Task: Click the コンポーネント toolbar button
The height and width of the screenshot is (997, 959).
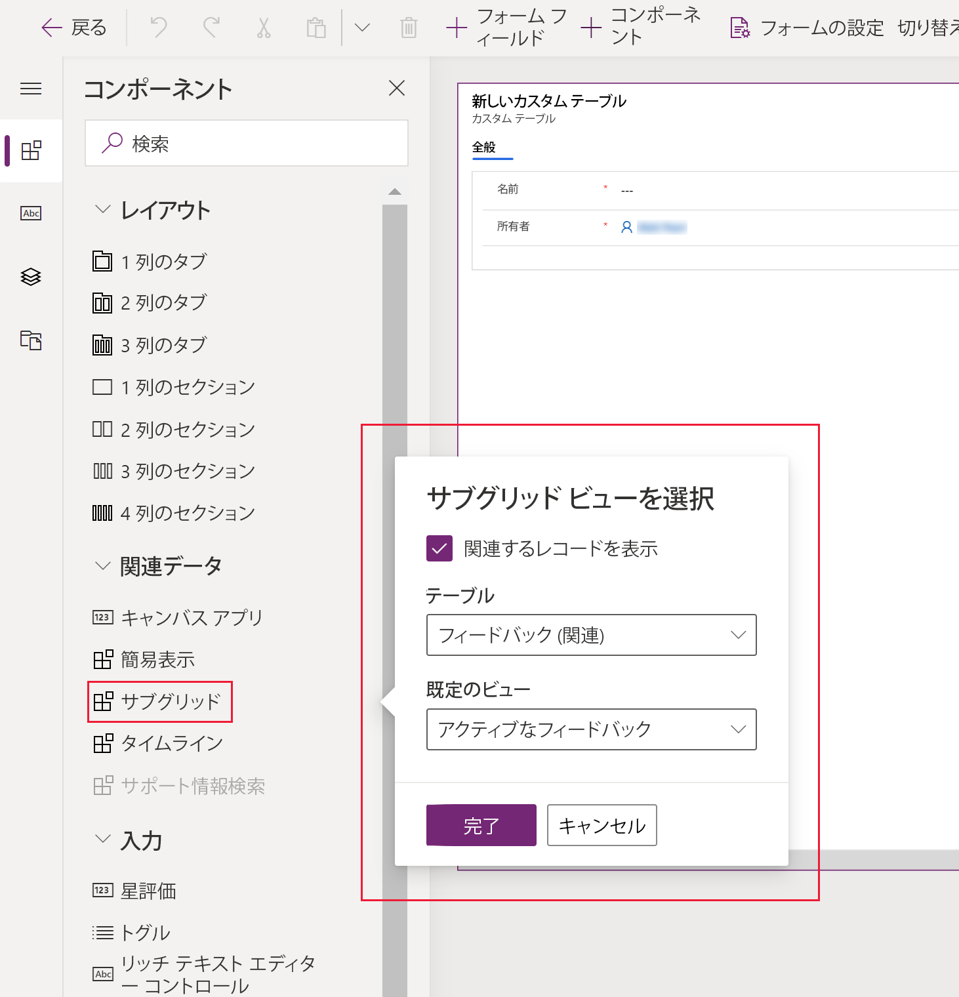Action: (x=642, y=26)
